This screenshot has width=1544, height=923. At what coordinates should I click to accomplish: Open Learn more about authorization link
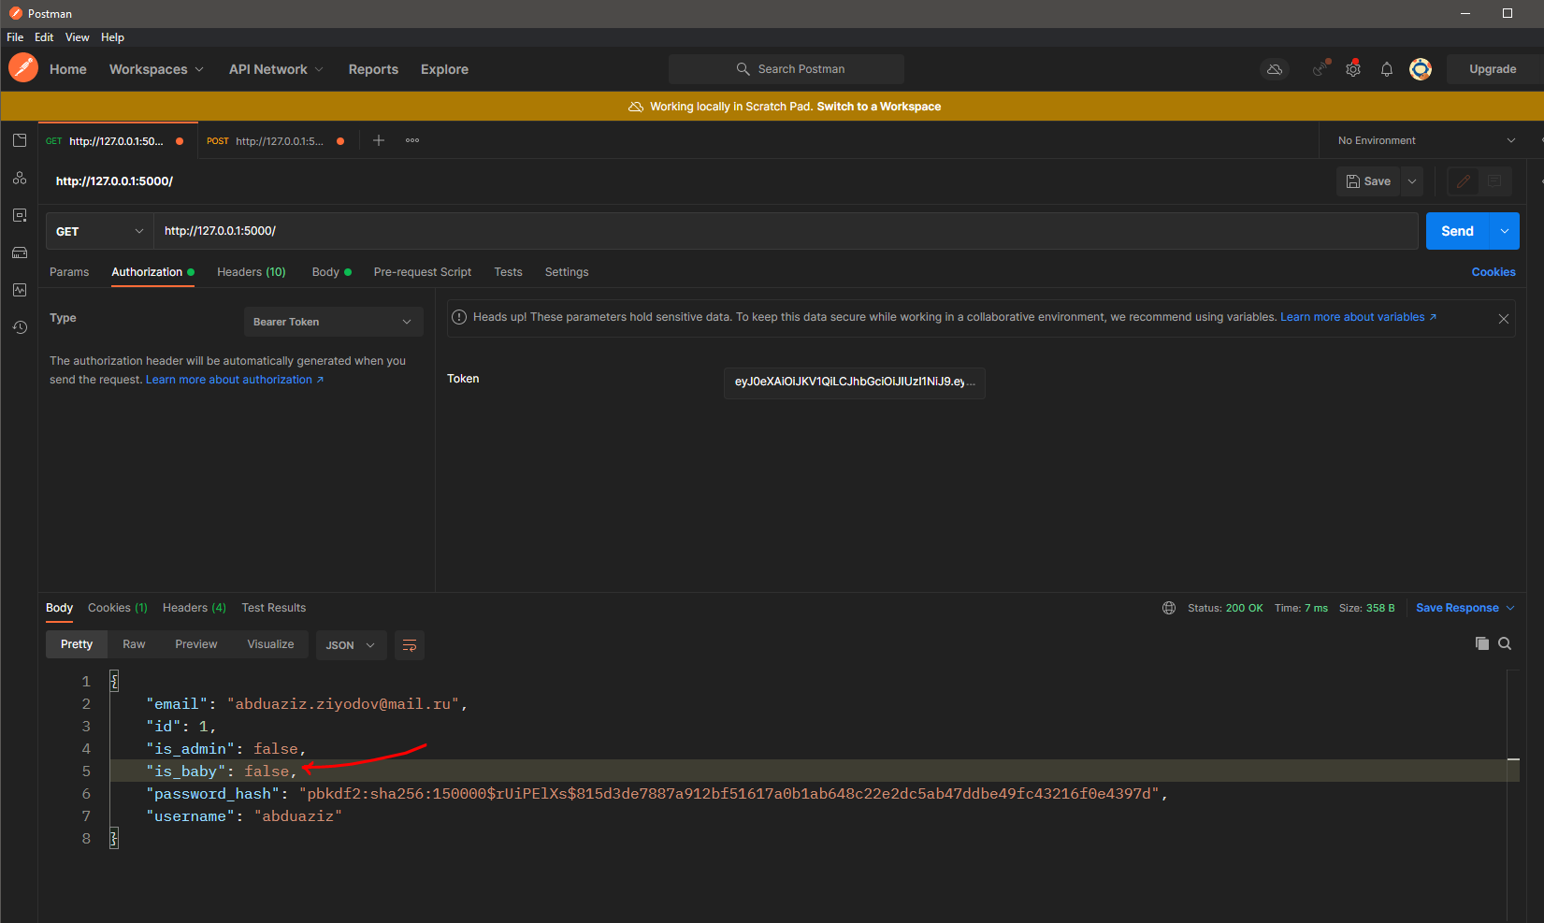point(235,380)
